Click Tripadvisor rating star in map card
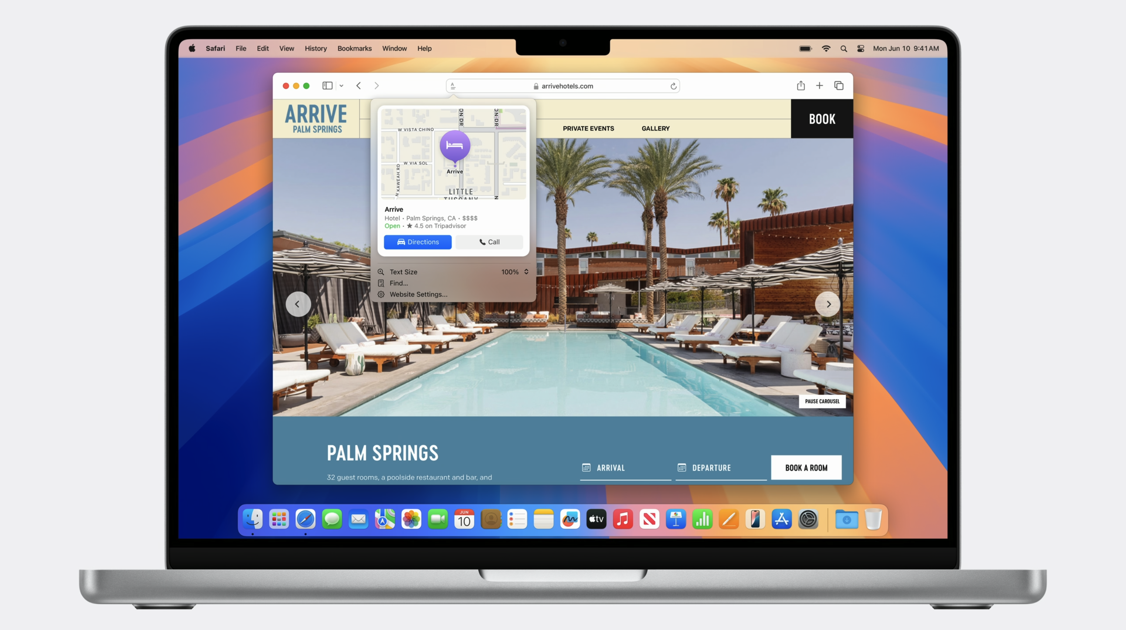 coord(408,226)
